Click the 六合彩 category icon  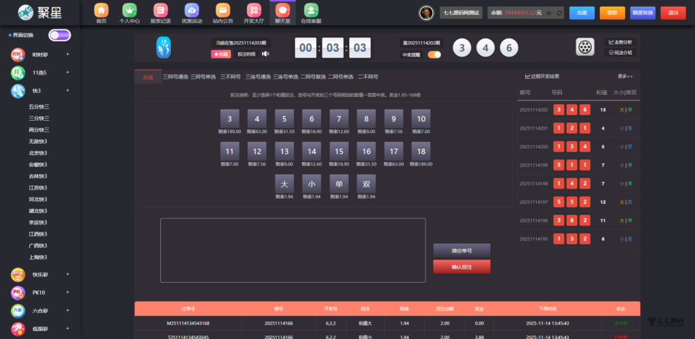pyautogui.click(x=18, y=311)
